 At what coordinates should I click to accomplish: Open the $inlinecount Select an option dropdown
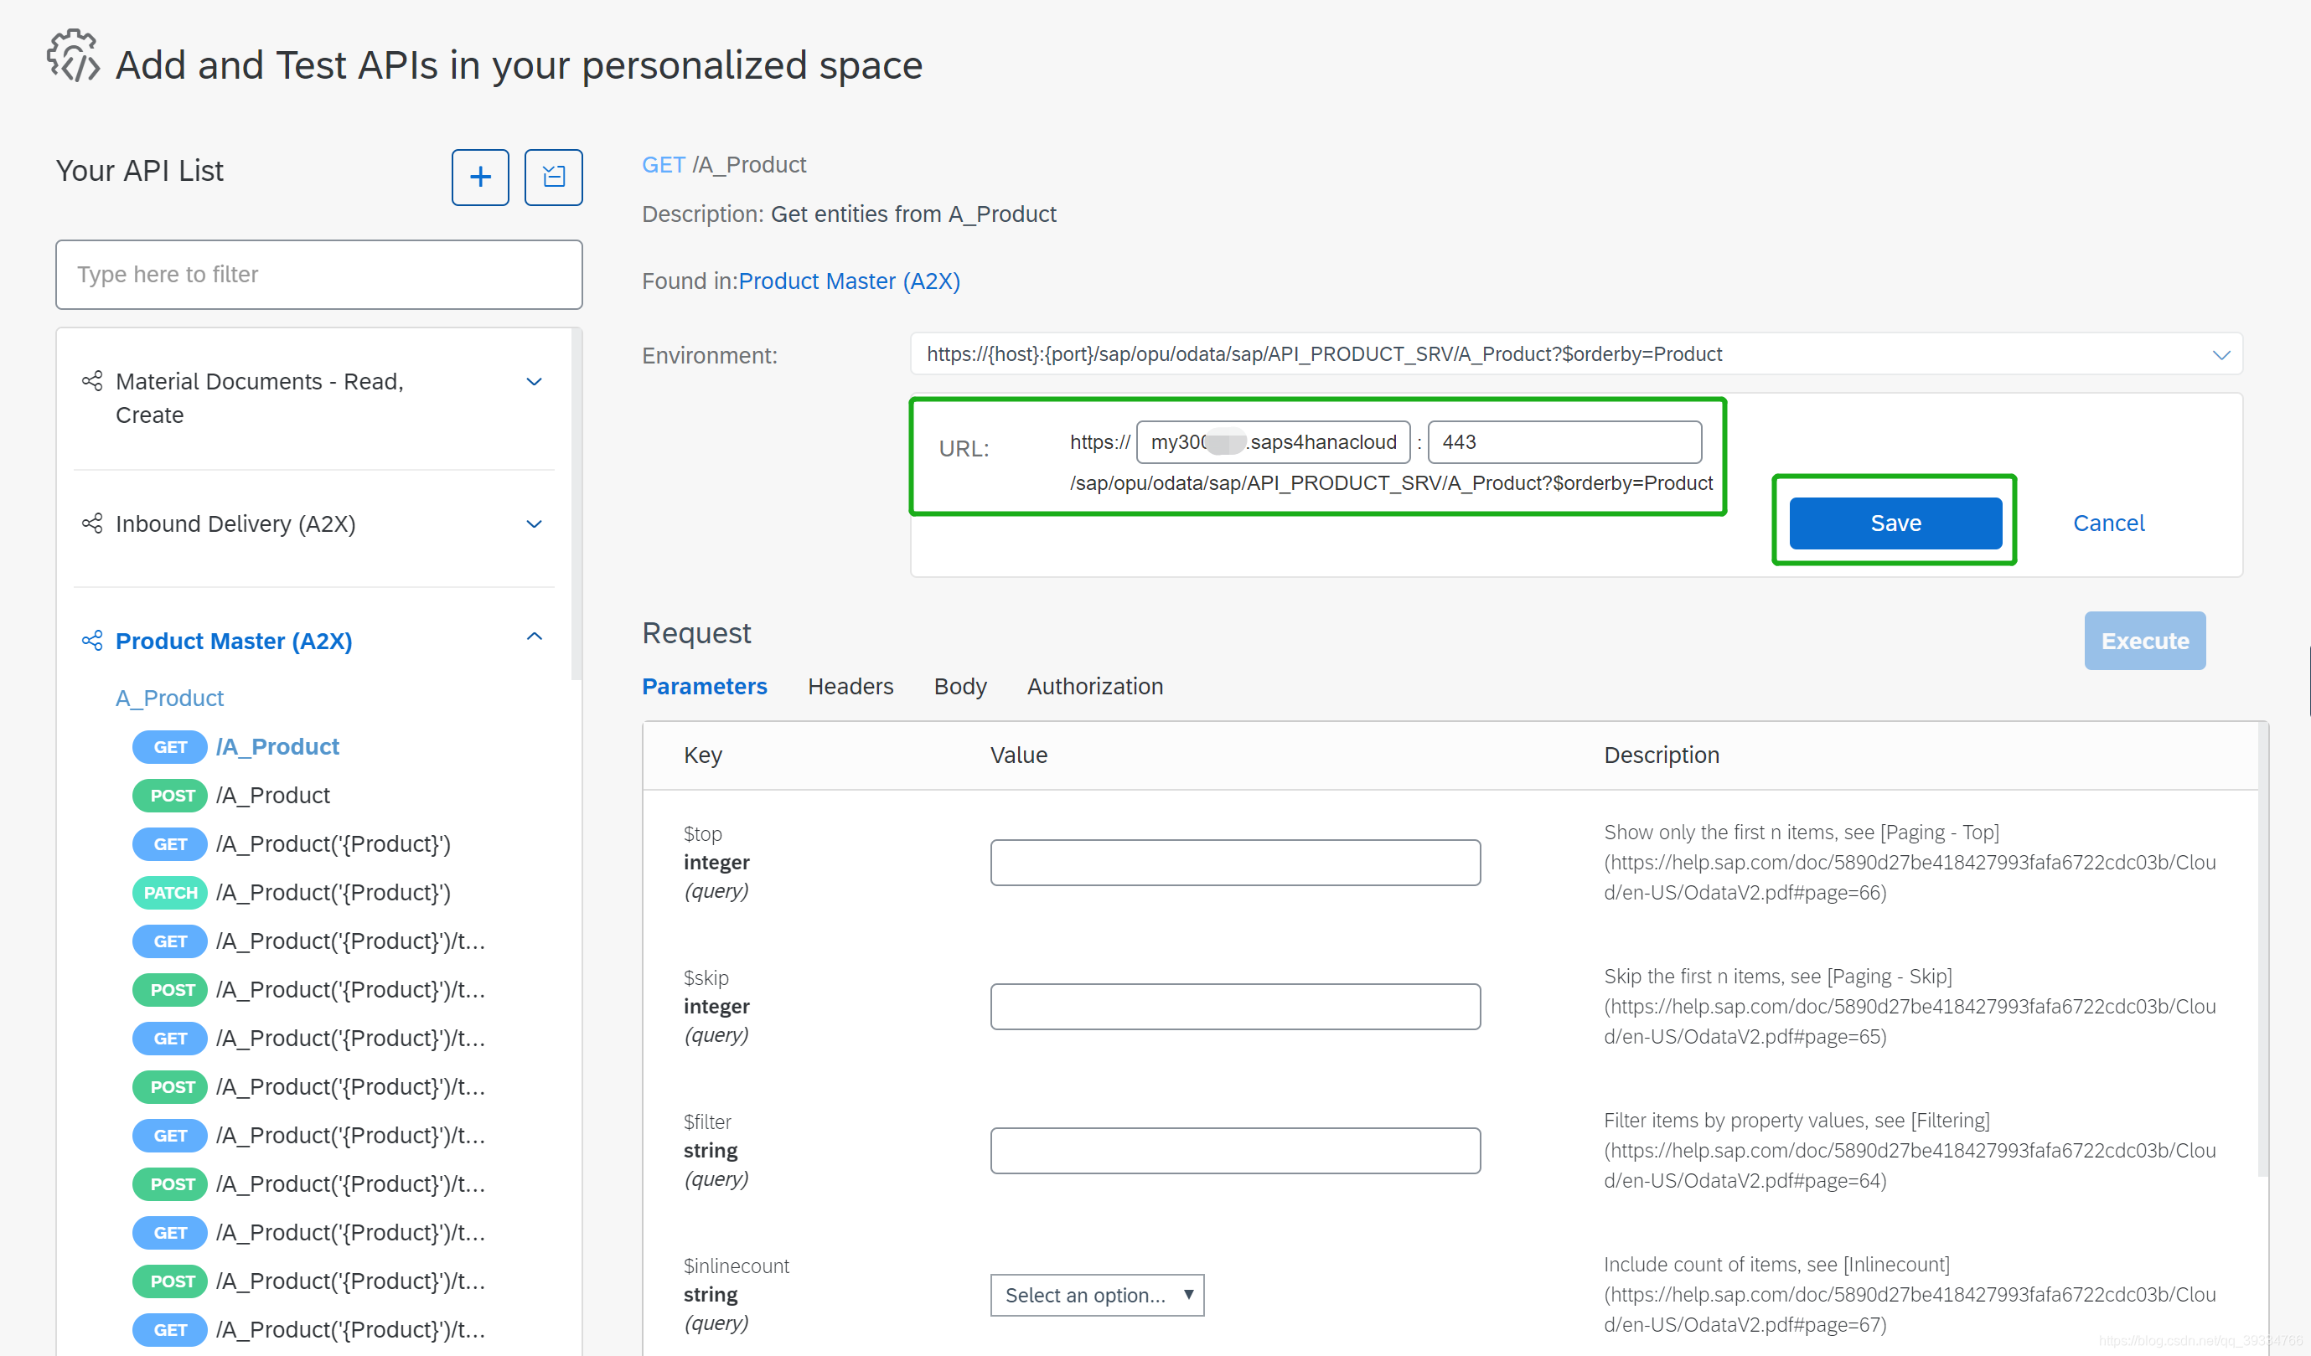1096,1295
